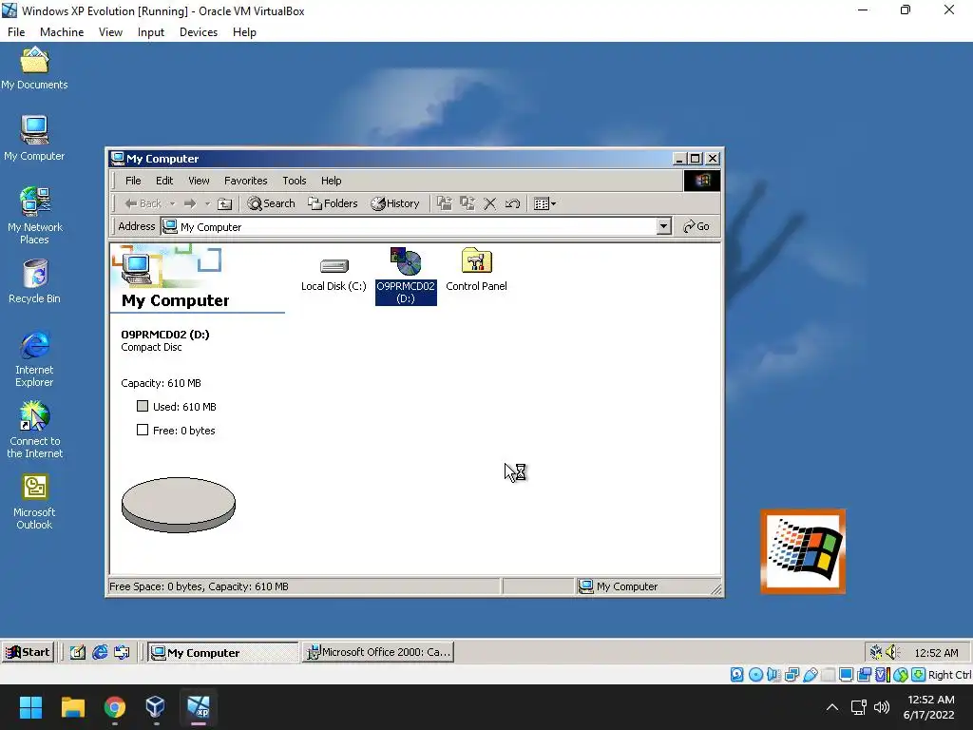Click the 12:52 AM clock in XP tray
Screen dimensions: 973x730
click(x=936, y=653)
